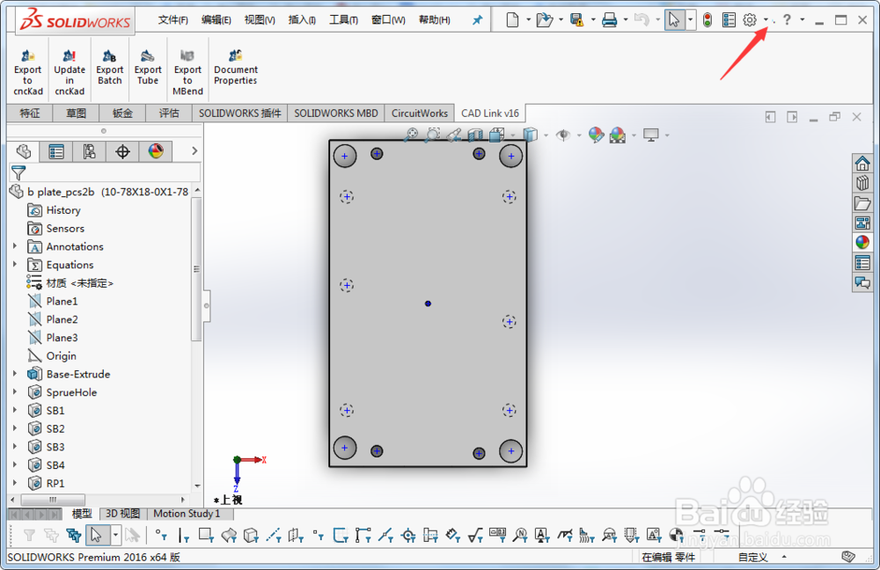This screenshot has height=570, width=880.
Task: Click the Save icon in title toolbar
Action: 576,20
